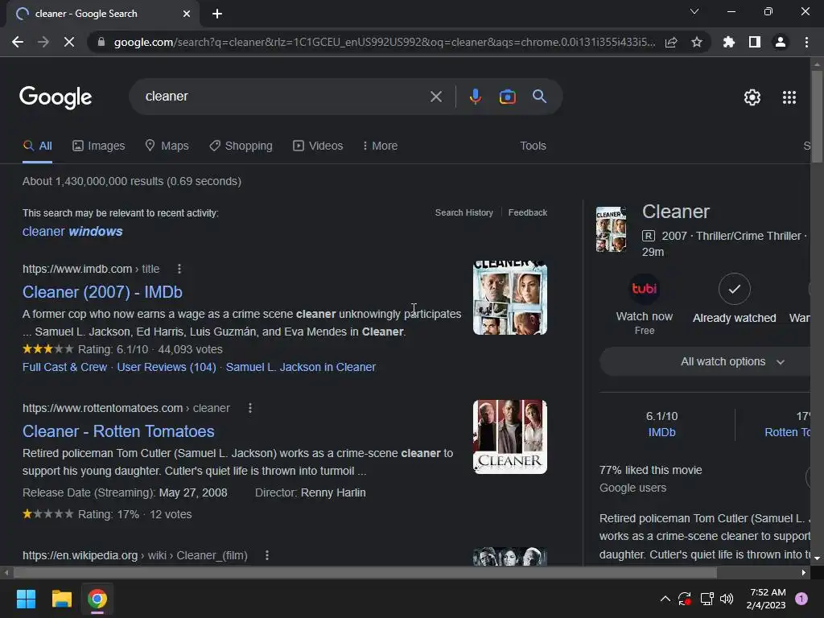Screen dimensions: 824x618
Task: Switch to the Maps tab
Action: point(167,146)
